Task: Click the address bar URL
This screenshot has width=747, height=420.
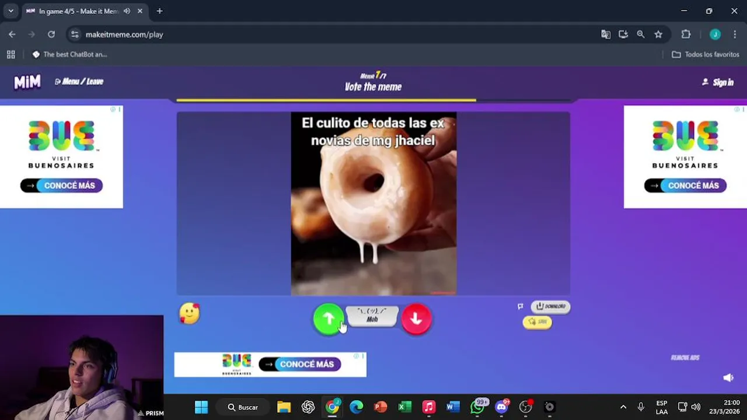Action: pyautogui.click(x=124, y=34)
